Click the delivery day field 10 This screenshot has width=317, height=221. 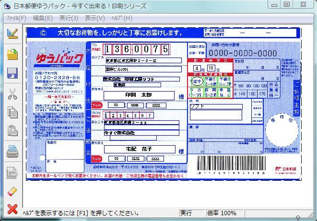[211, 68]
